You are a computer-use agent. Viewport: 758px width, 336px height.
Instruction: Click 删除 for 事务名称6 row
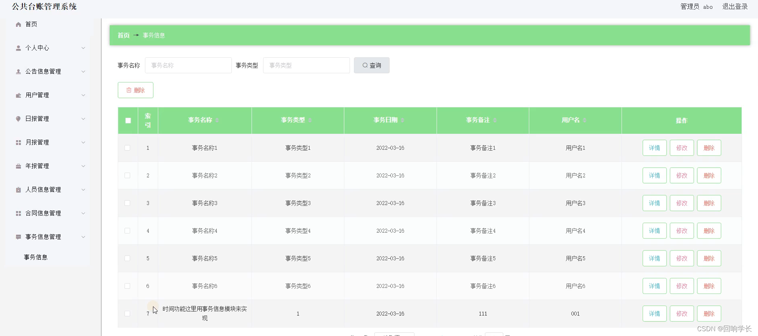[x=709, y=286]
